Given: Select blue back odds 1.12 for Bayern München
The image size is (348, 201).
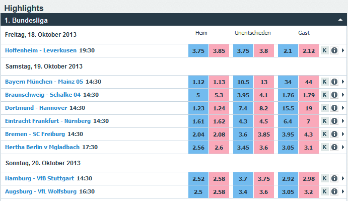Looking at the screenshot, I should click(198, 82).
